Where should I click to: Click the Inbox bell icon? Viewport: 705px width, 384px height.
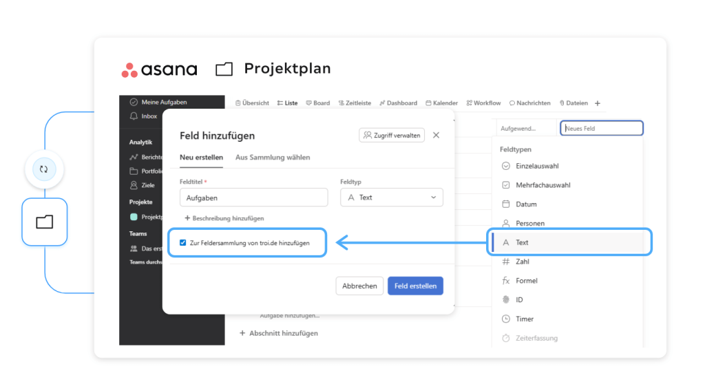click(134, 116)
